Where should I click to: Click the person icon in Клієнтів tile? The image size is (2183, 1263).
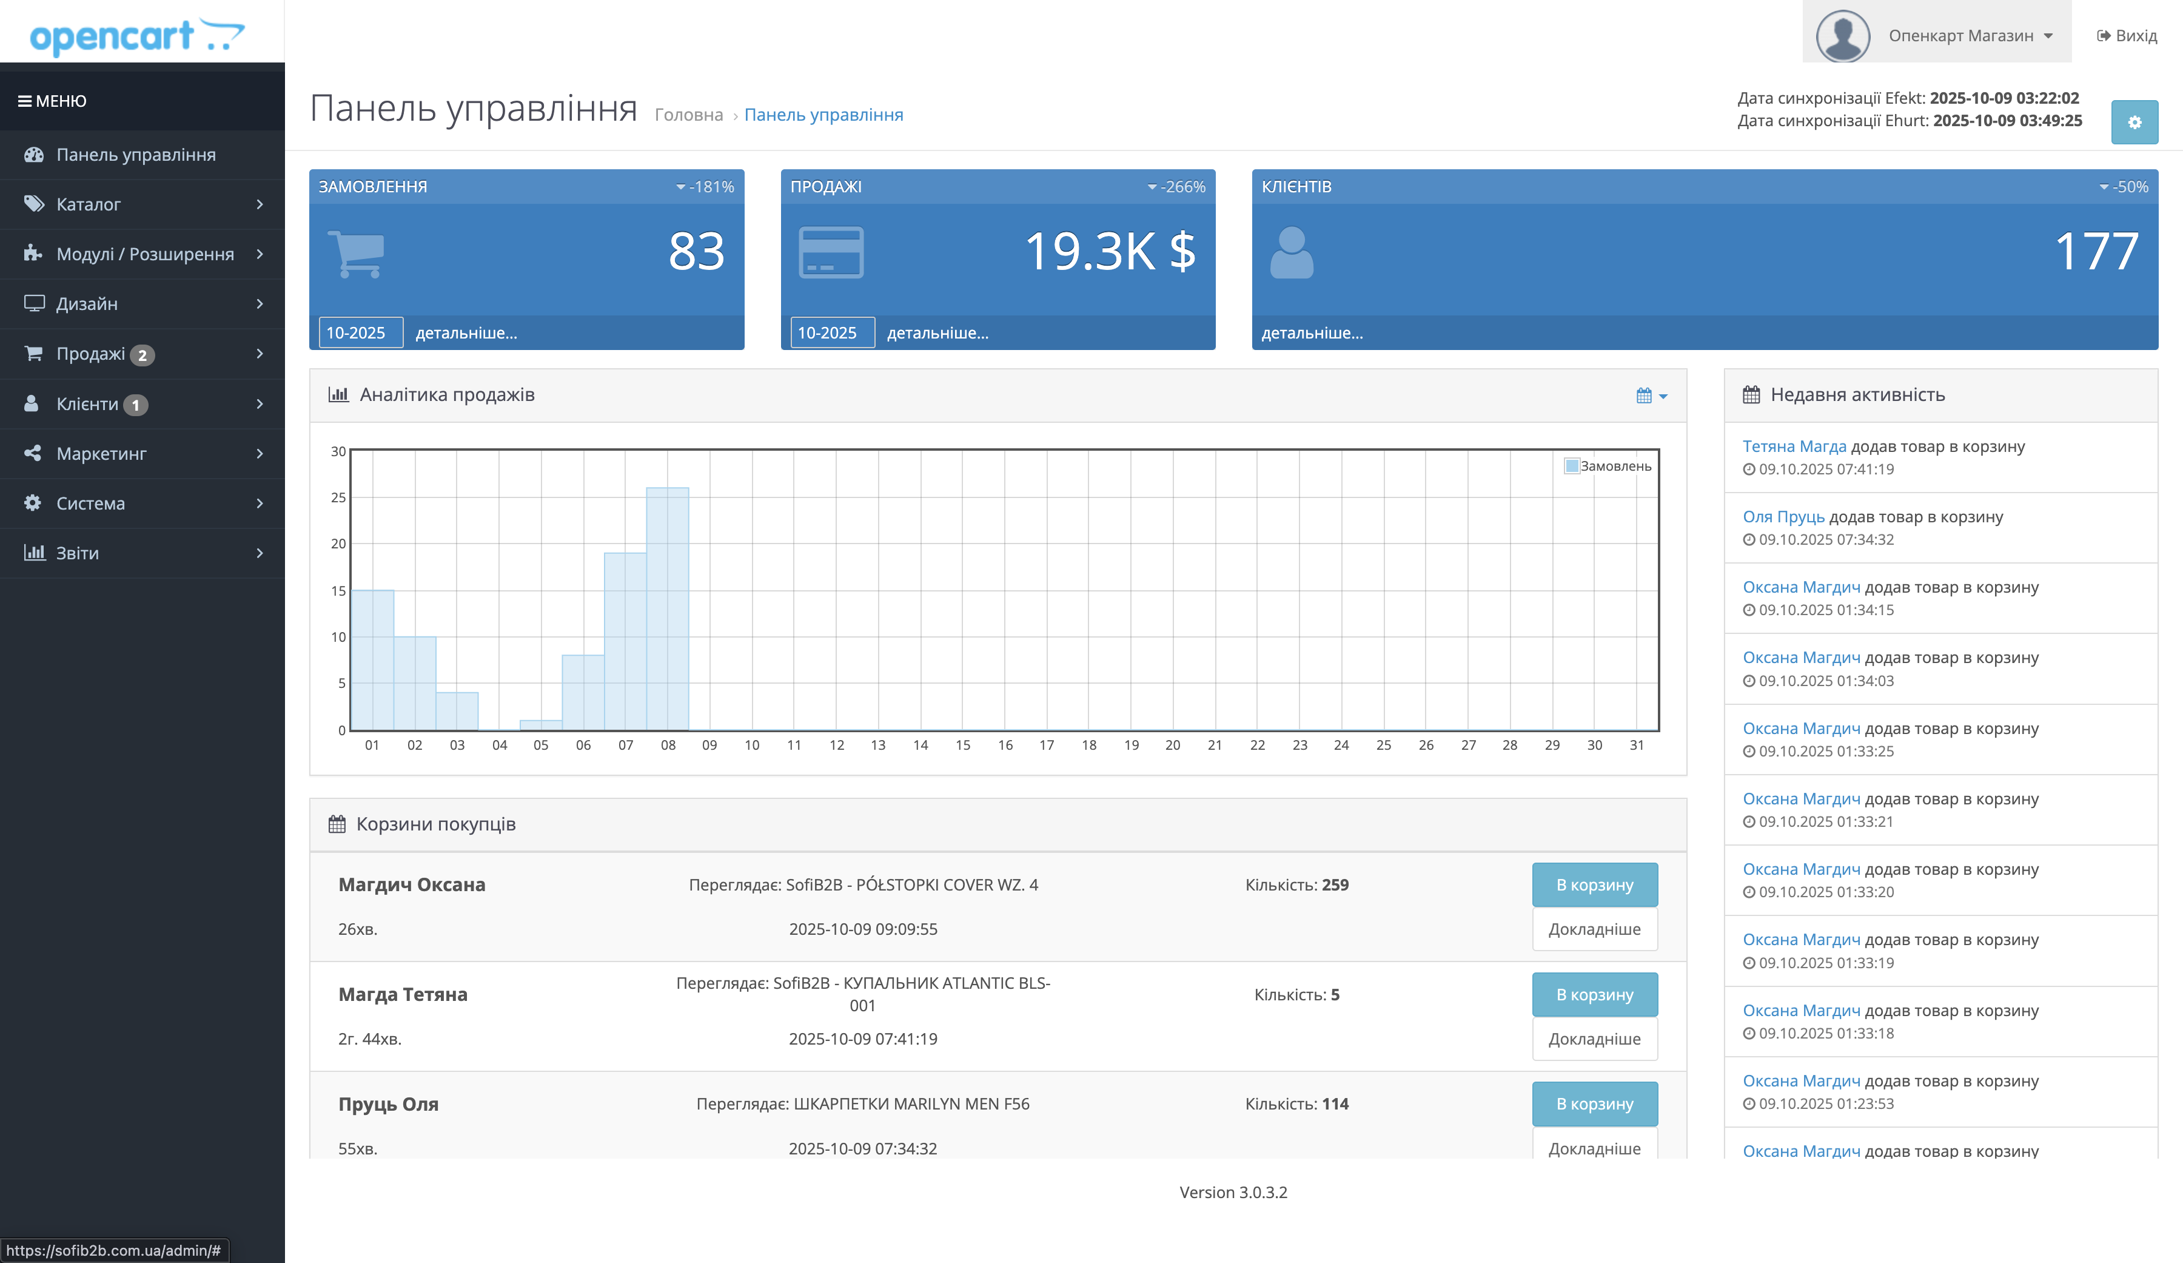(x=1291, y=252)
